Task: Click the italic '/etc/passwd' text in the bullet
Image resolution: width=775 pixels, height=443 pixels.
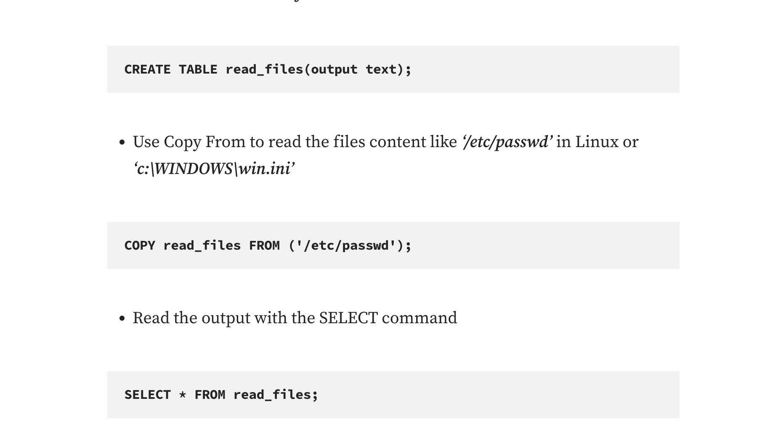Action: [x=507, y=142]
